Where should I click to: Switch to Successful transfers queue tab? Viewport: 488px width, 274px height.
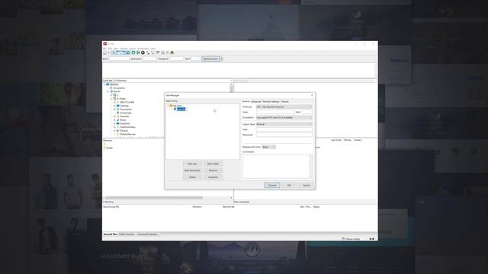pyautogui.click(x=148, y=234)
